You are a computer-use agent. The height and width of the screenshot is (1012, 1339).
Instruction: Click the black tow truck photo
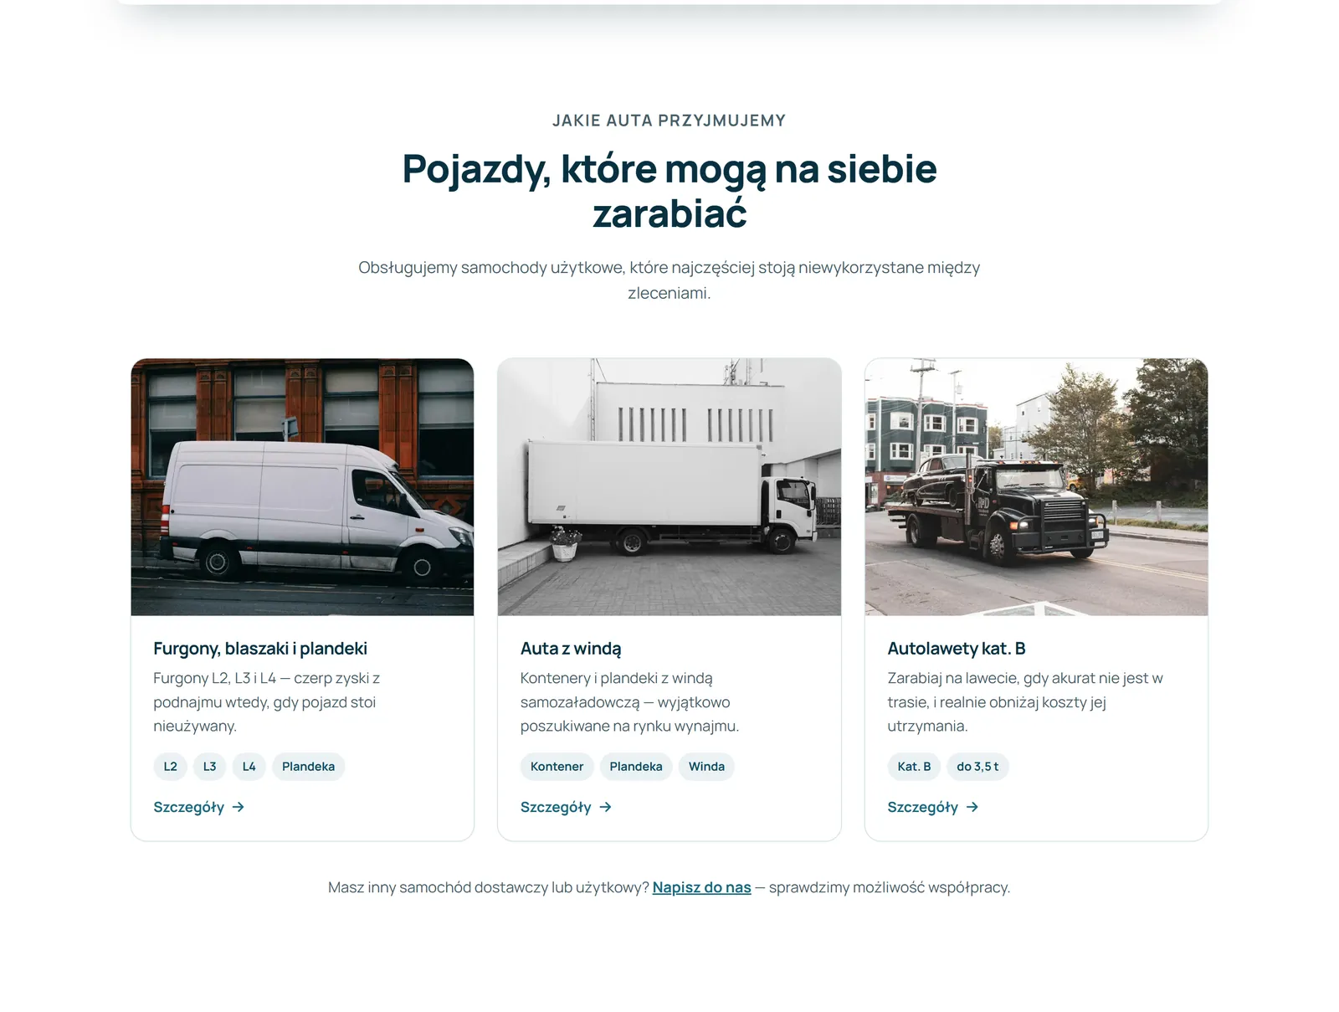[x=1036, y=487]
